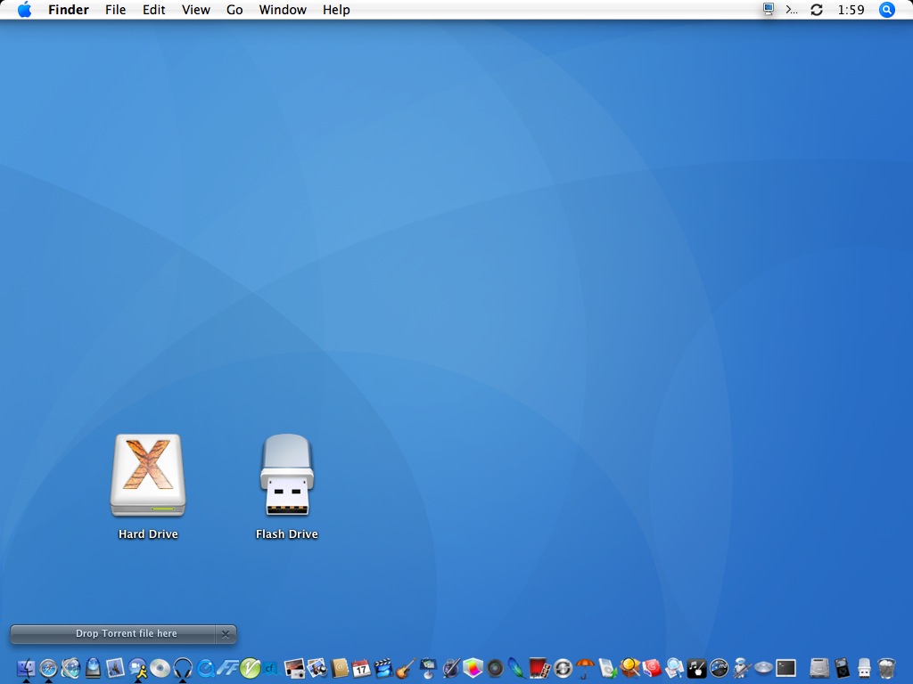
Task: Open the Trash in the Dock
Action: [886, 668]
